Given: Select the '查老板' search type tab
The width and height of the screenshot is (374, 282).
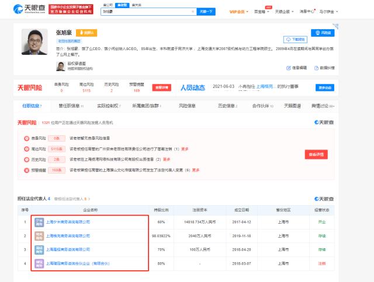Looking at the screenshot, I should (122, 5).
